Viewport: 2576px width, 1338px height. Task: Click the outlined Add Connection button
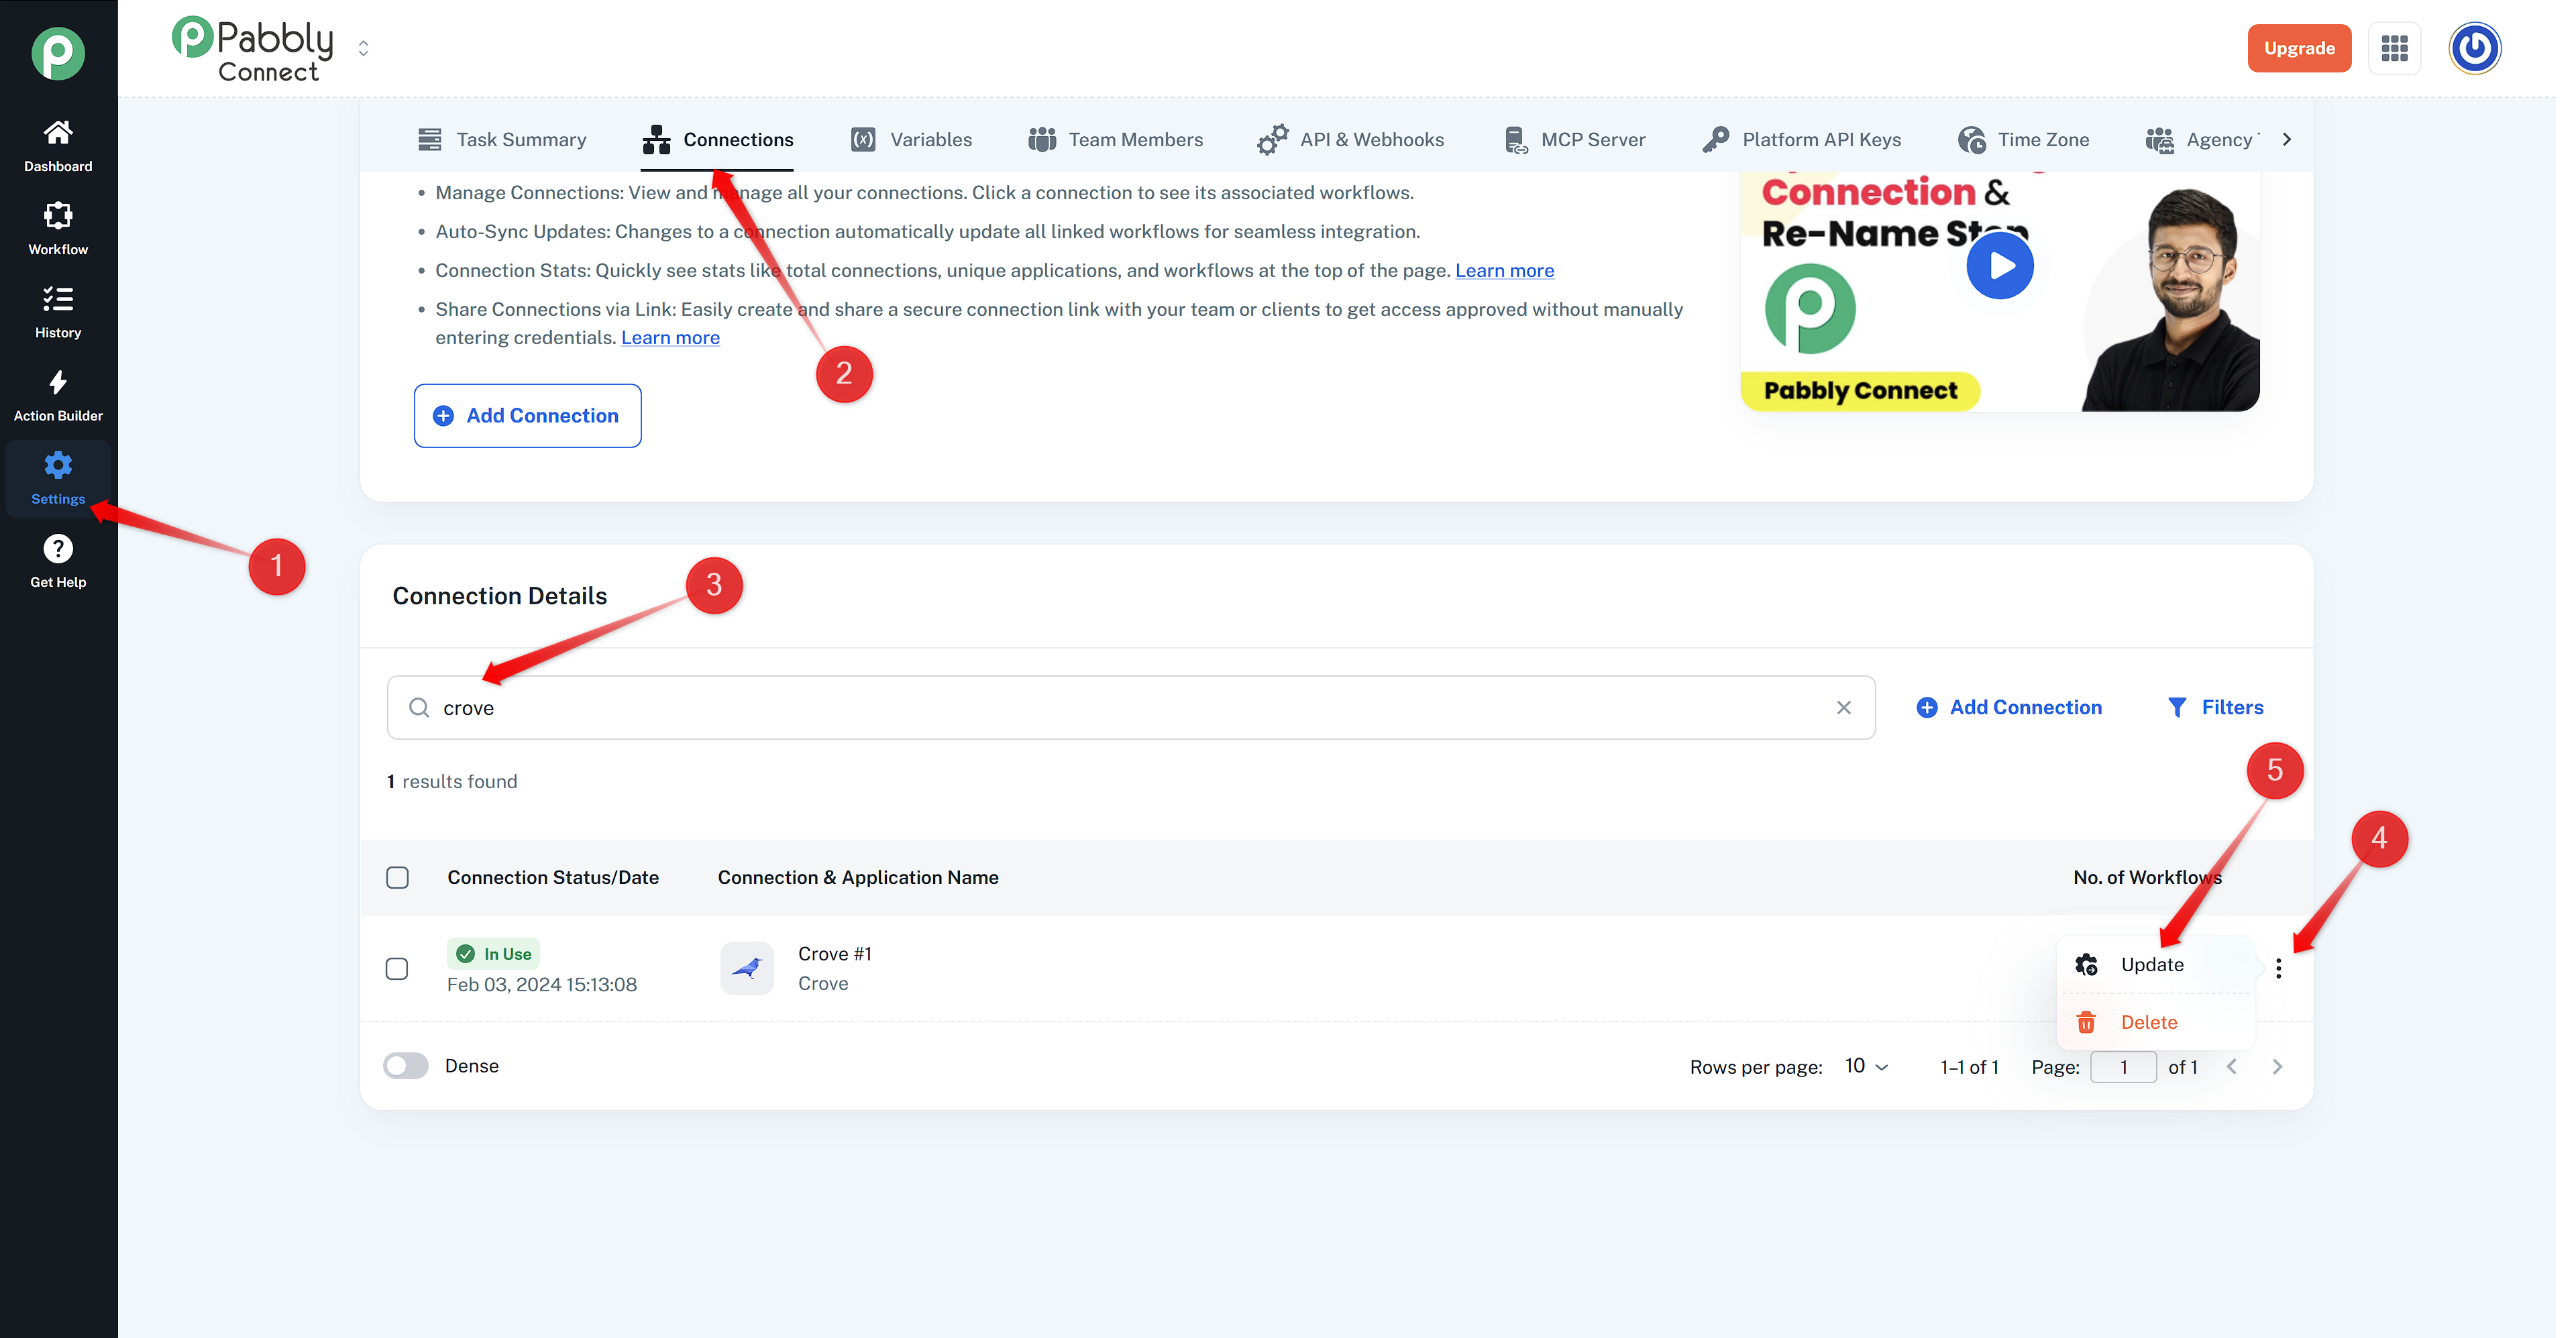527,415
